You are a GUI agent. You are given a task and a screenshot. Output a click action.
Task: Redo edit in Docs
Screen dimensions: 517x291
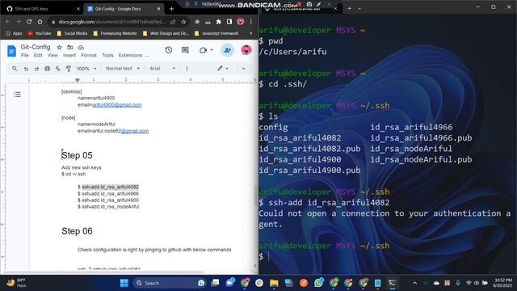(x=36, y=69)
